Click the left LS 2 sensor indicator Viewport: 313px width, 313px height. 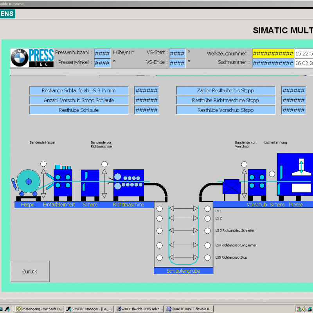(160, 219)
